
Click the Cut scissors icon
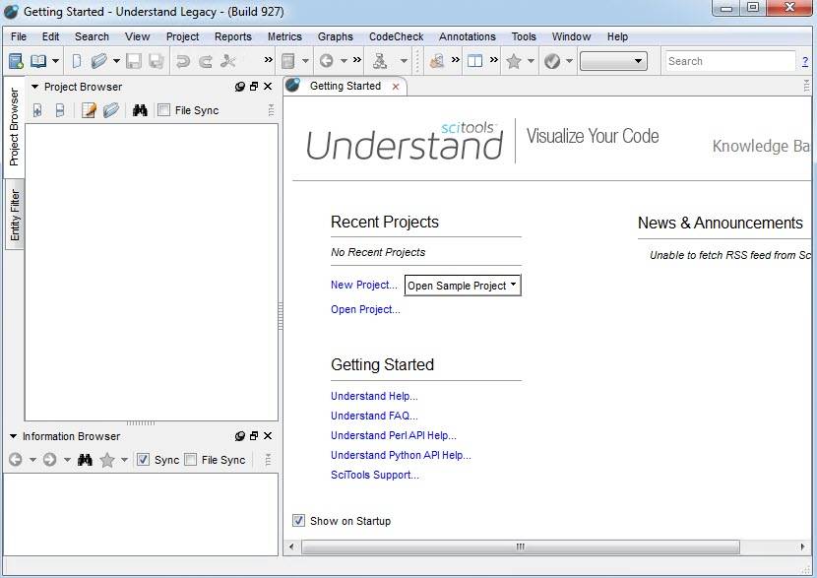click(x=227, y=61)
